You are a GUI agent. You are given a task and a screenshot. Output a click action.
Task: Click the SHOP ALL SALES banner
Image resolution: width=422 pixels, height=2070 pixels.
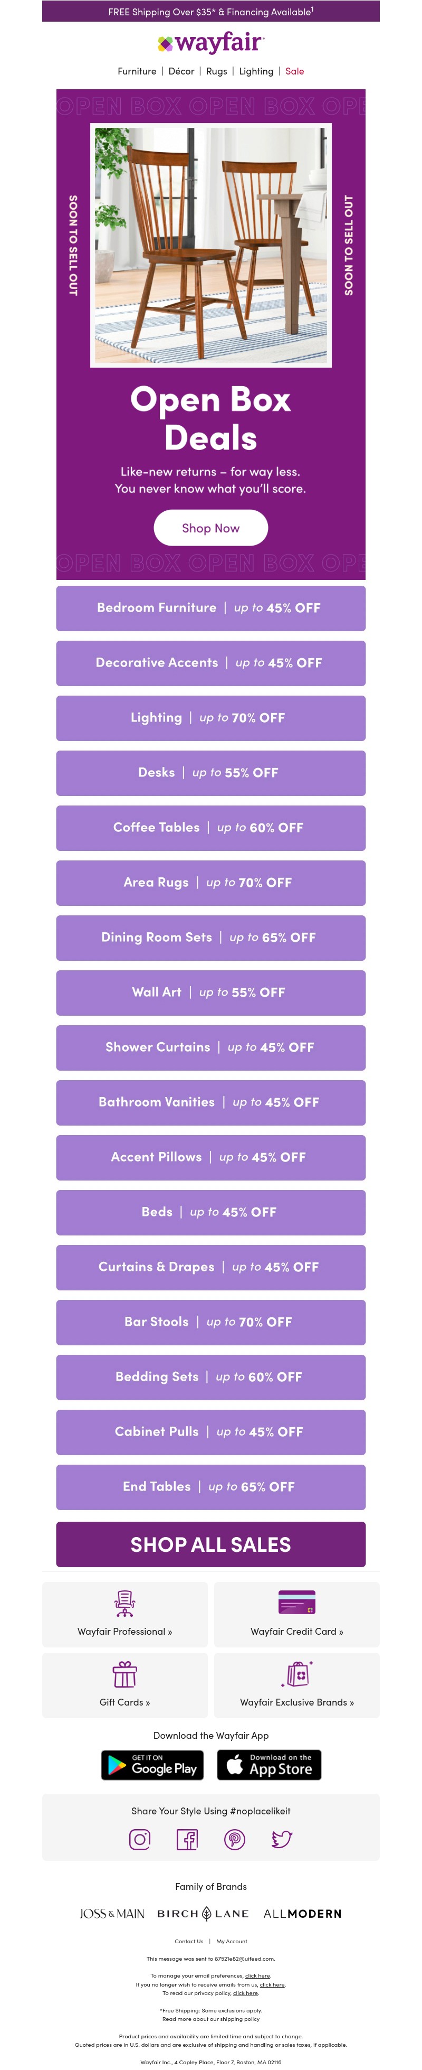[x=210, y=1544]
